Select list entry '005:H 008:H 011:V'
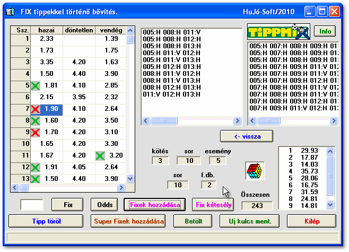Screen dimensions: 349x252 172,32
